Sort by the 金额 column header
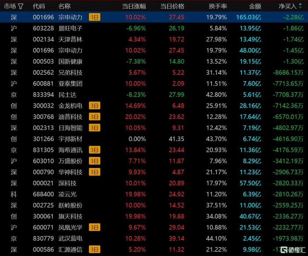The width and height of the screenshot is (308, 256). point(255,6)
